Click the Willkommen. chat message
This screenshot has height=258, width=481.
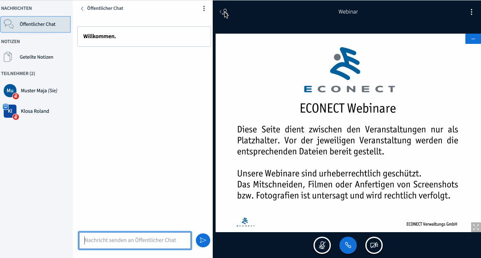(x=144, y=37)
